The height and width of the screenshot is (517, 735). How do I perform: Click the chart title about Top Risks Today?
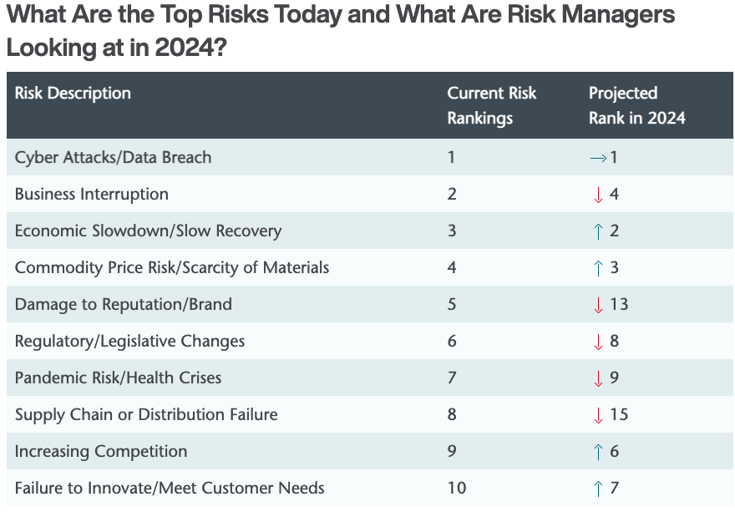point(340,31)
